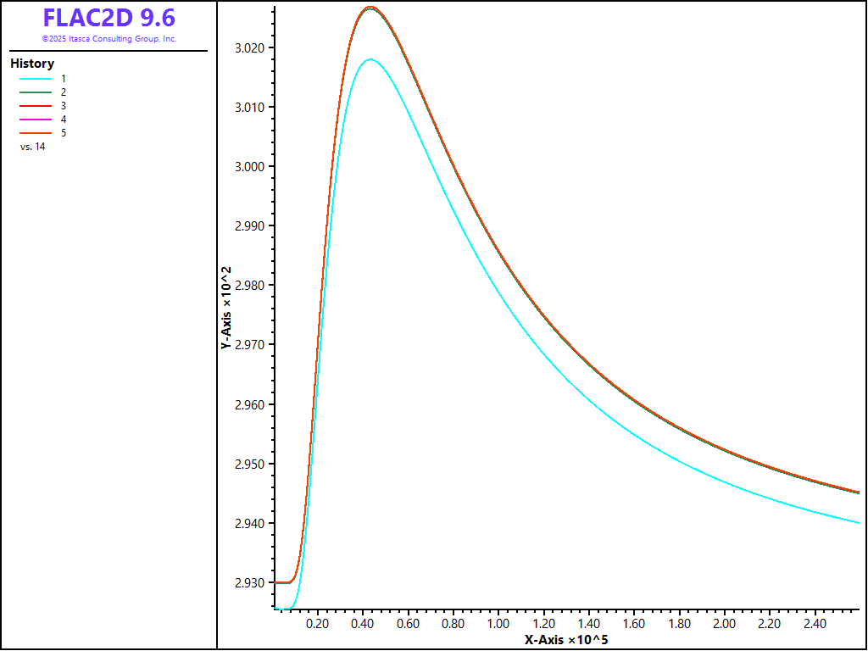Click the cyan line swatch for history 1

coord(31,78)
